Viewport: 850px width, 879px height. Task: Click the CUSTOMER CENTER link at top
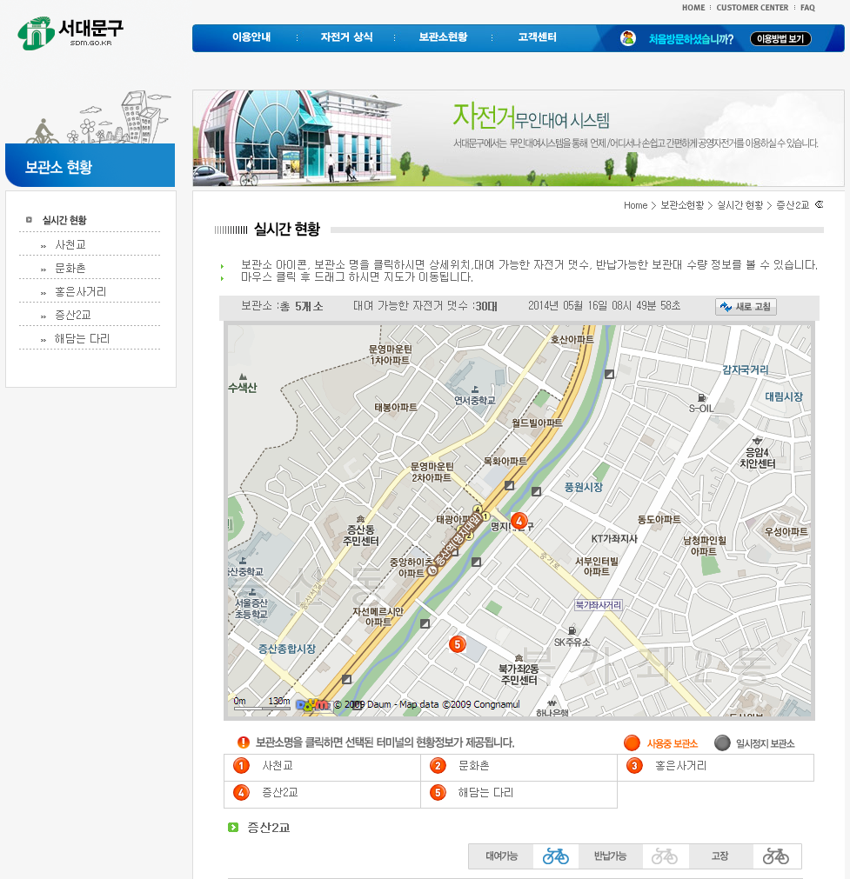pyautogui.click(x=752, y=8)
